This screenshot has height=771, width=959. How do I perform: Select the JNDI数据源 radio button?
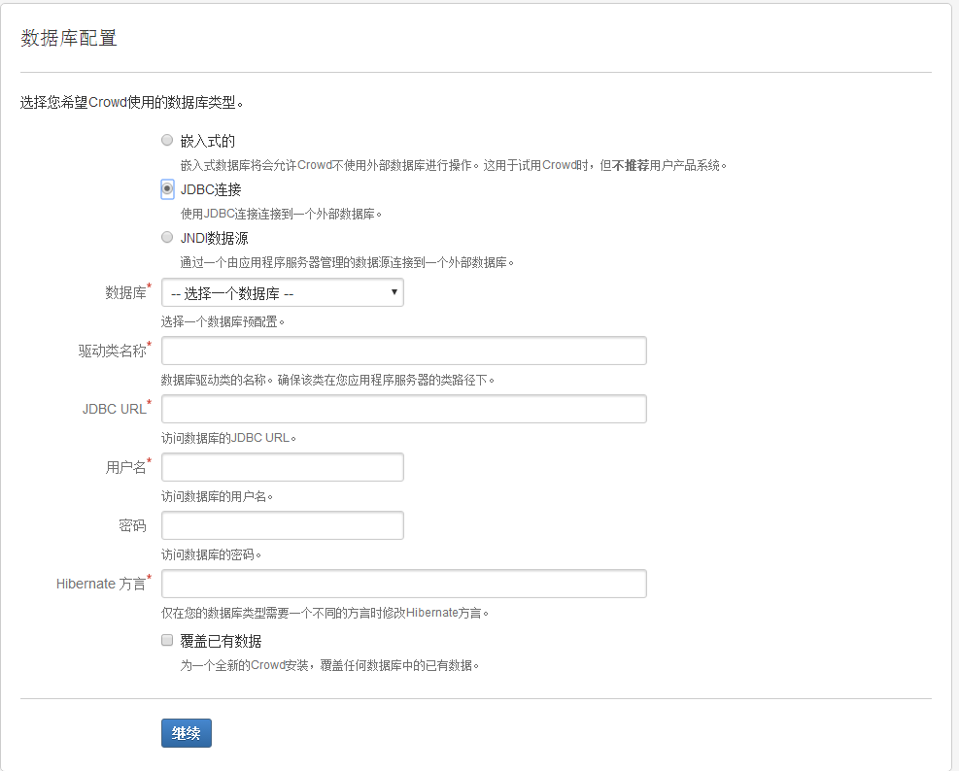pyautogui.click(x=166, y=236)
